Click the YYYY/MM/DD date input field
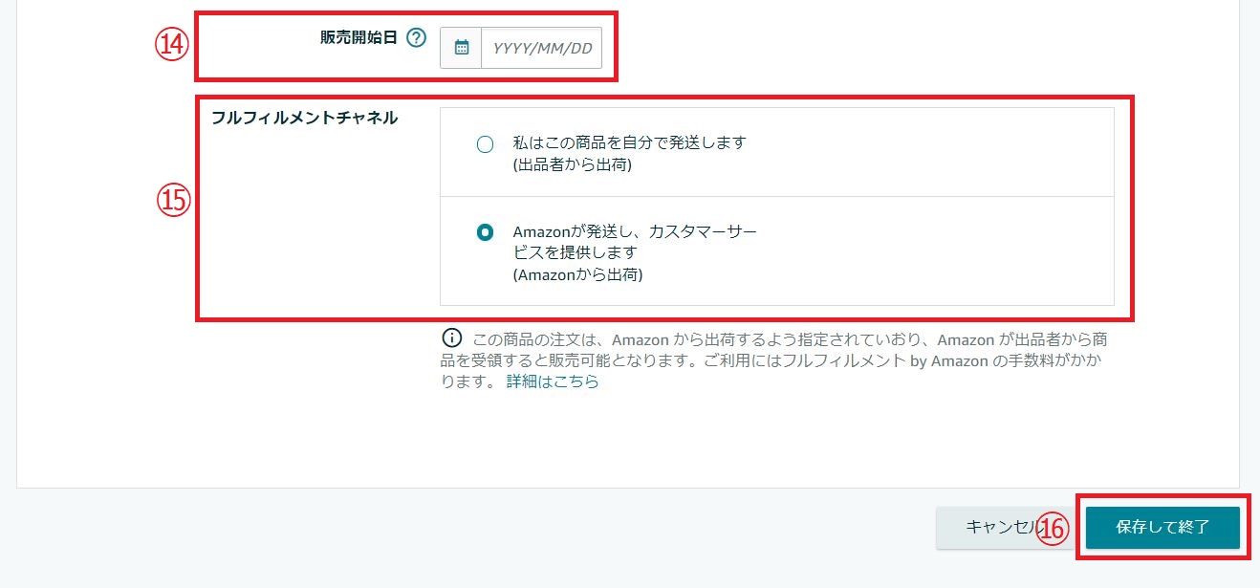Viewport: 1260px width, 588px height. point(542,48)
